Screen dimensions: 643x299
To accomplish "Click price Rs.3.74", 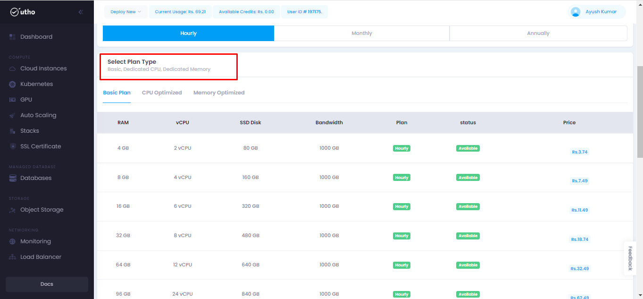I will pyautogui.click(x=580, y=152).
